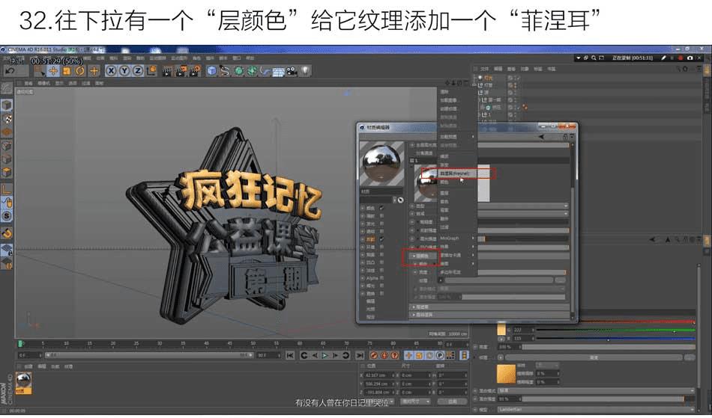
Task: Toggle the Z axis lock button
Action: [x=137, y=70]
